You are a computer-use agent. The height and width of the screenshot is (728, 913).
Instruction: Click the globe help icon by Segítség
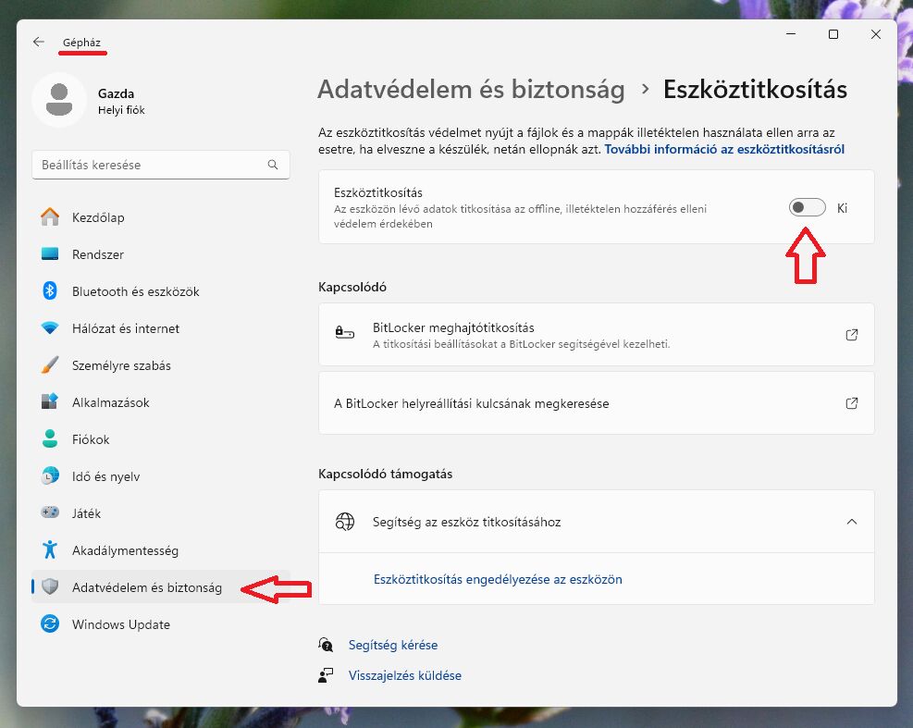point(345,522)
